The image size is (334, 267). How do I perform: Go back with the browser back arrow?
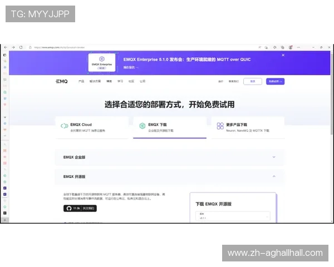tap(6, 47)
